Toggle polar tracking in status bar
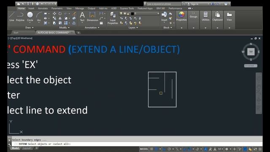Image resolution: width=270 pixels, height=152 pixels. [x=169, y=149]
